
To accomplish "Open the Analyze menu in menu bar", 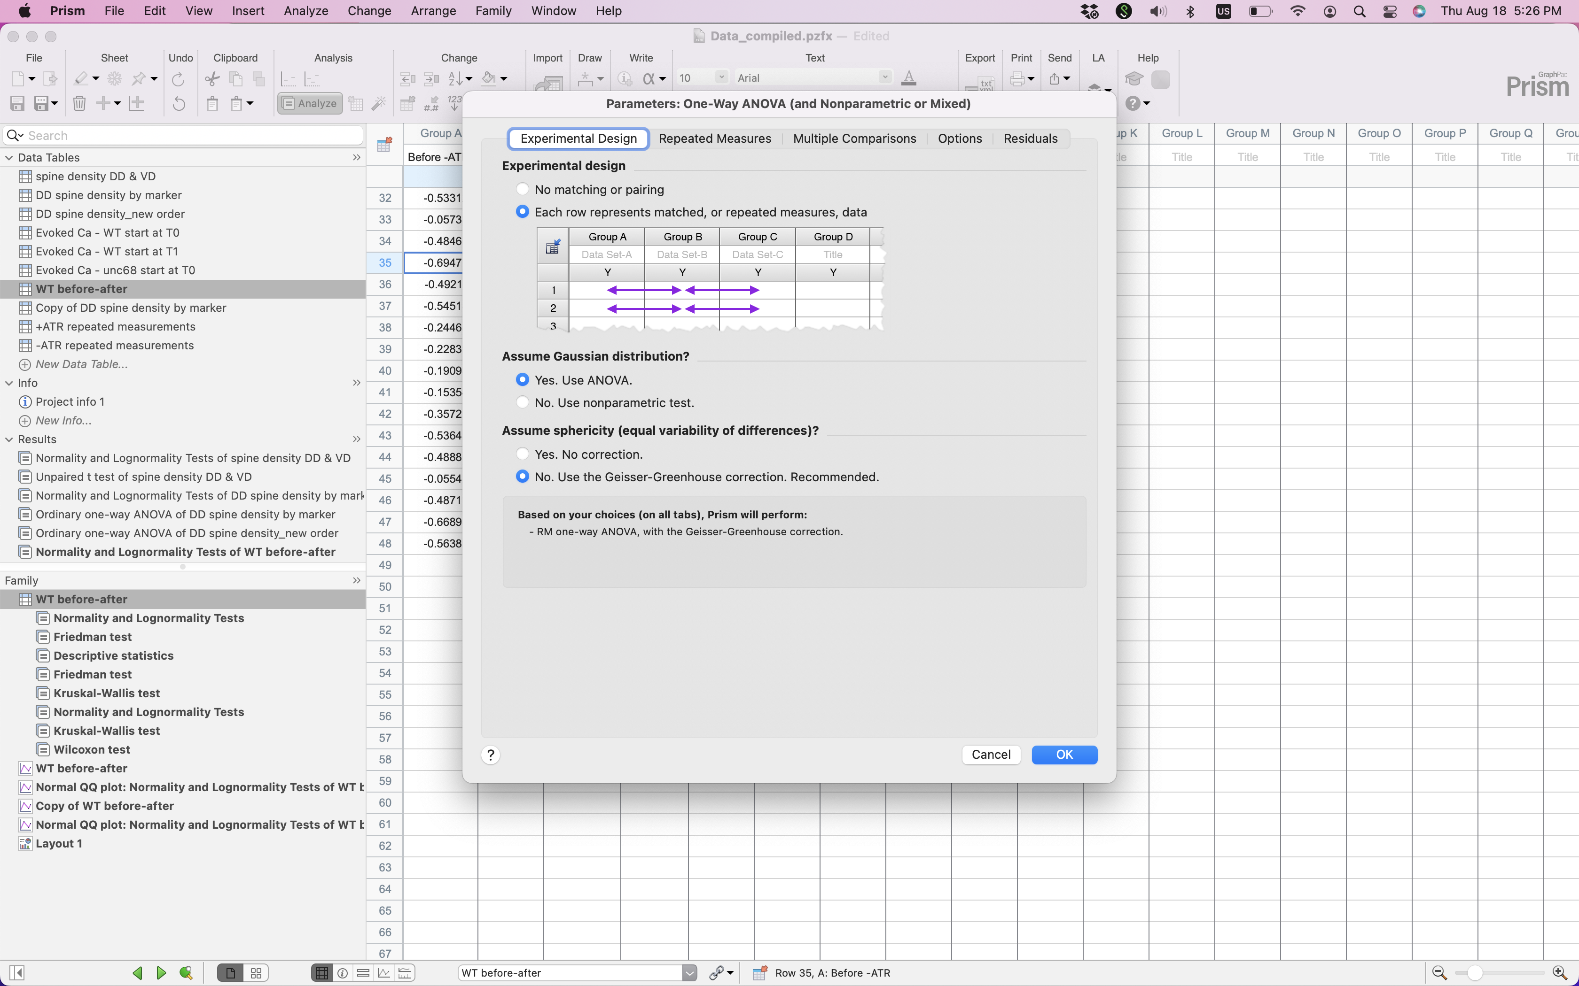I will tap(305, 11).
